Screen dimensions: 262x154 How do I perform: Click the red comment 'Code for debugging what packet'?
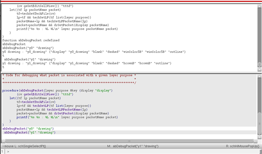[69, 75]
